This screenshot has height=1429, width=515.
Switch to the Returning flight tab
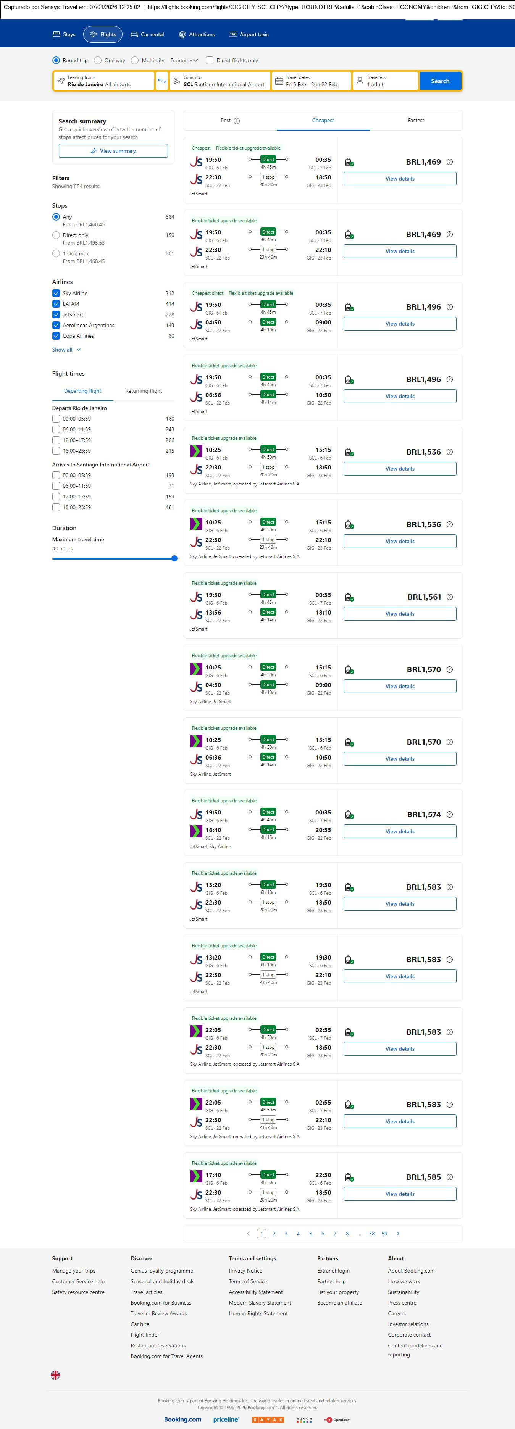(x=144, y=391)
